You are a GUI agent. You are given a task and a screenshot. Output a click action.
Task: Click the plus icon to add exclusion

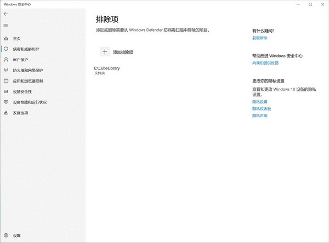pyautogui.click(x=105, y=52)
